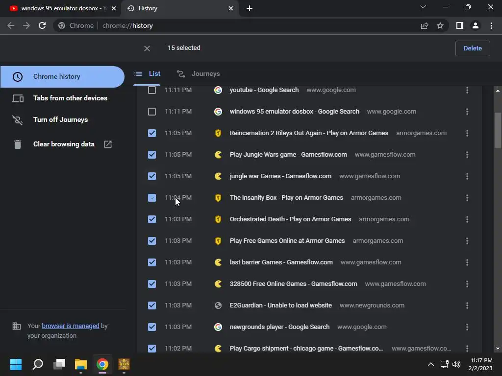Open the side panel icon
Image resolution: width=502 pixels, height=376 pixels.
point(460,25)
